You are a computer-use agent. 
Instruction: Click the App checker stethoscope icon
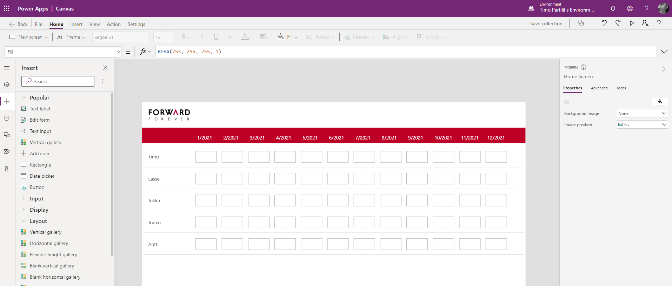click(581, 23)
